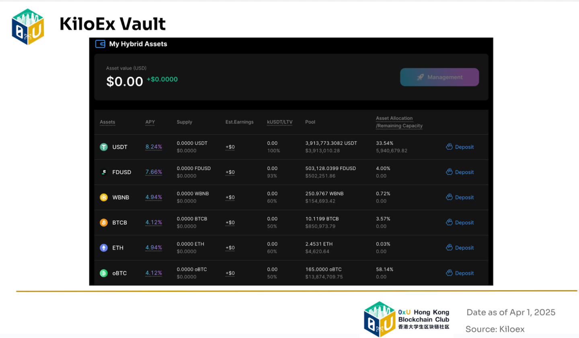Click the Assets column header
579x338 pixels.
[107, 122]
